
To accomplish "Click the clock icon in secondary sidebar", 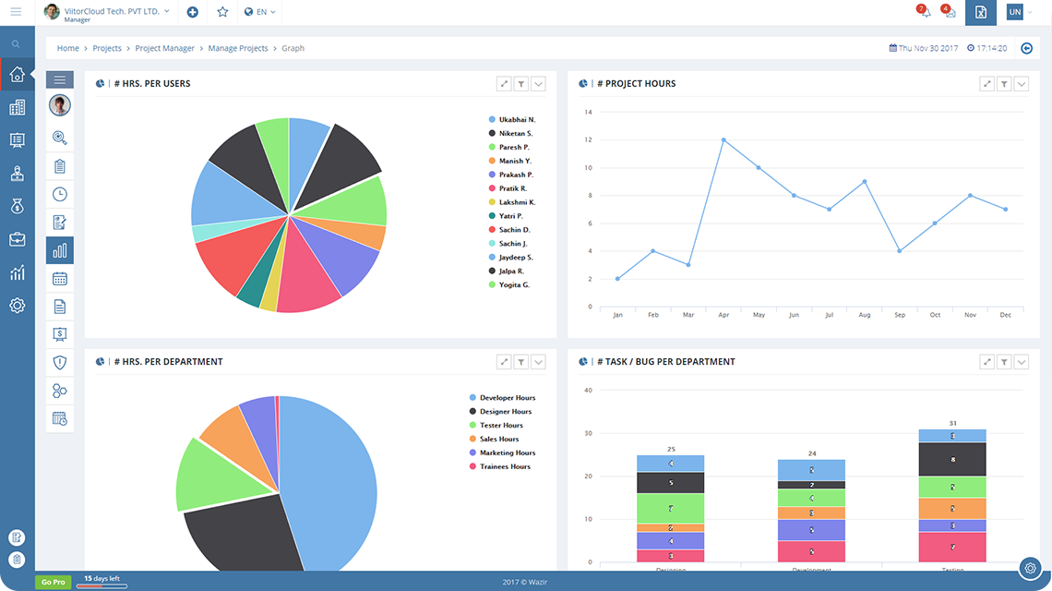I will (60, 194).
